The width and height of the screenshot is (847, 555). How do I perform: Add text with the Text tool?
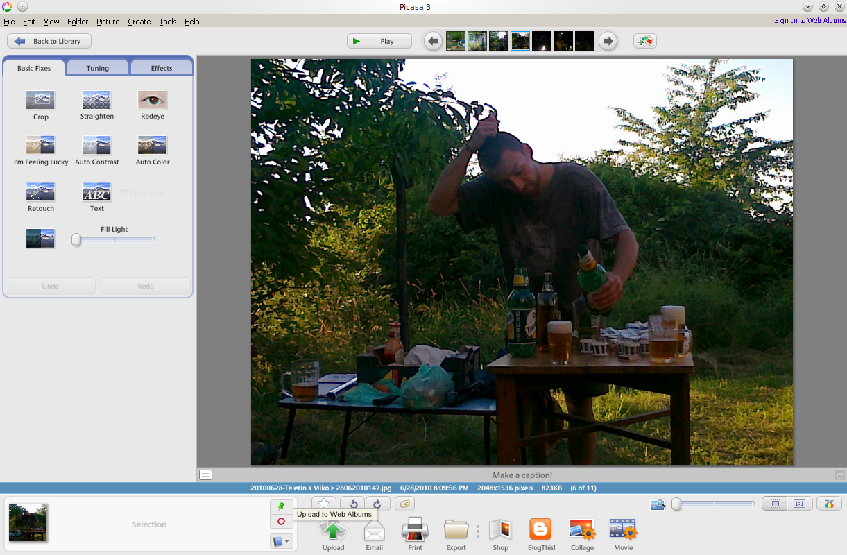pyautogui.click(x=96, y=193)
